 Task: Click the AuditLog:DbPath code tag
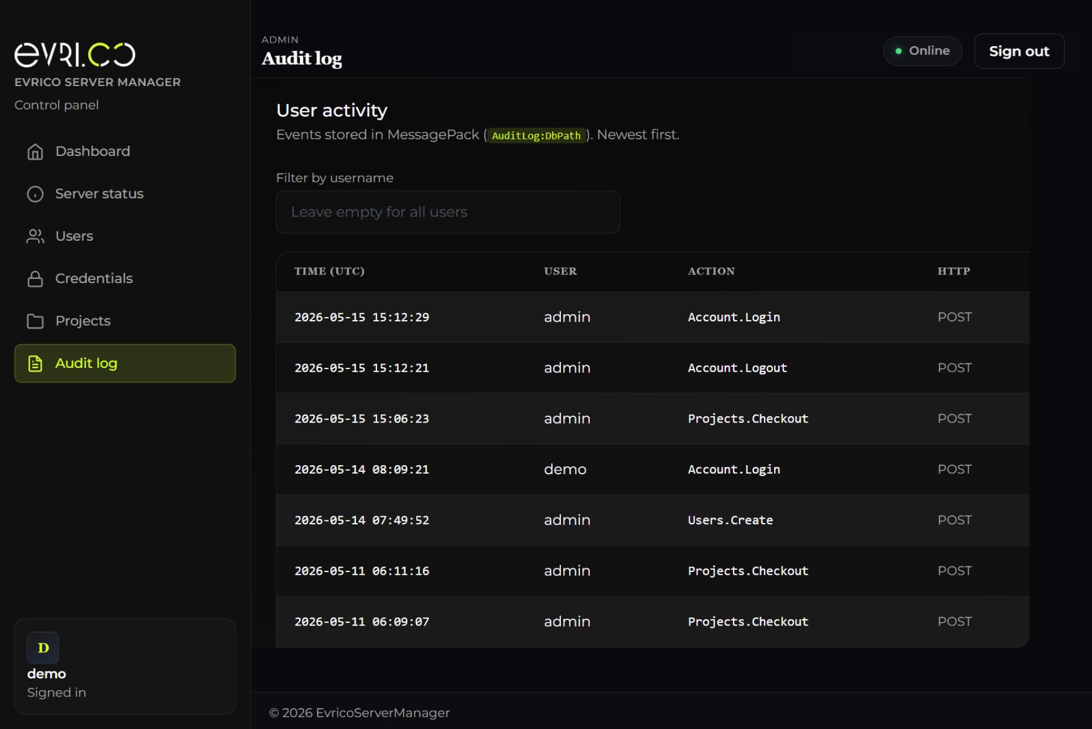(536, 136)
